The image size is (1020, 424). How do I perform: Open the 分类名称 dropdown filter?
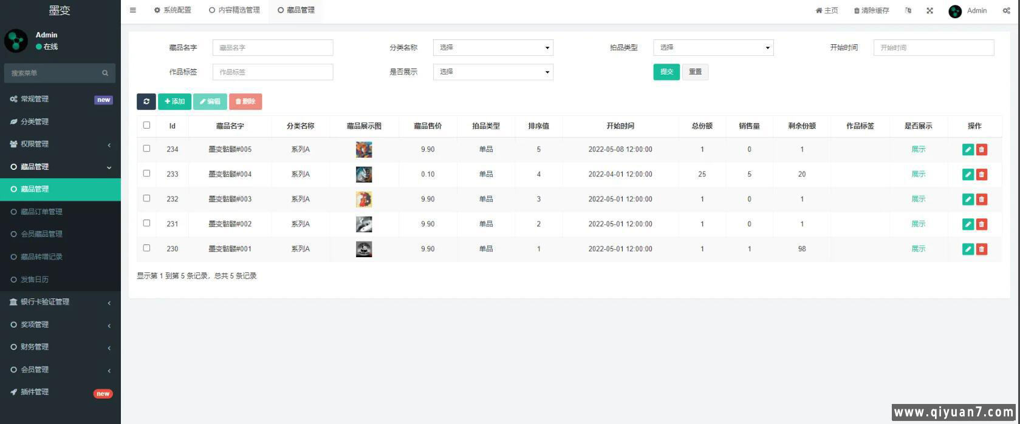click(x=493, y=47)
